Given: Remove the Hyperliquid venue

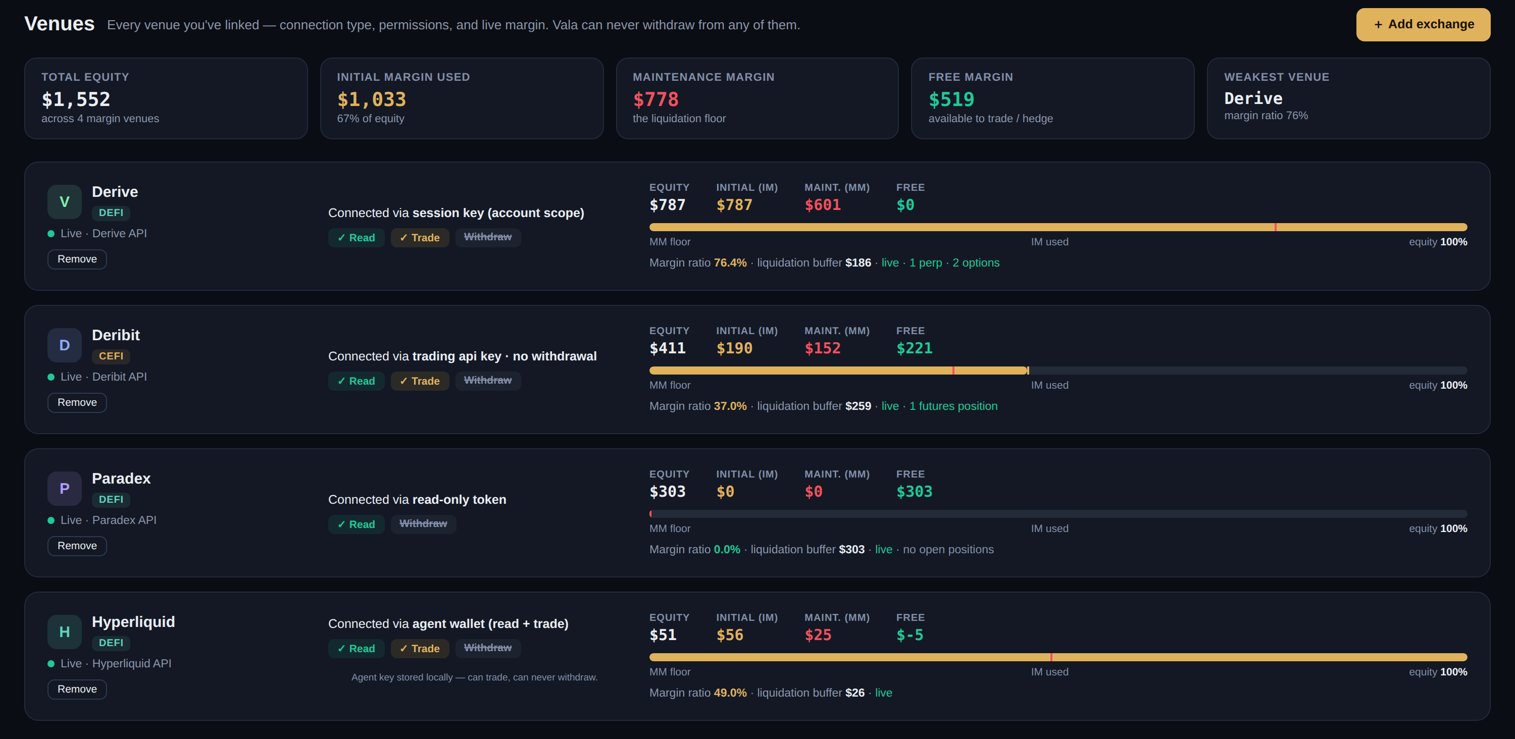Looking at the screenshot, I should pos(77,690).
